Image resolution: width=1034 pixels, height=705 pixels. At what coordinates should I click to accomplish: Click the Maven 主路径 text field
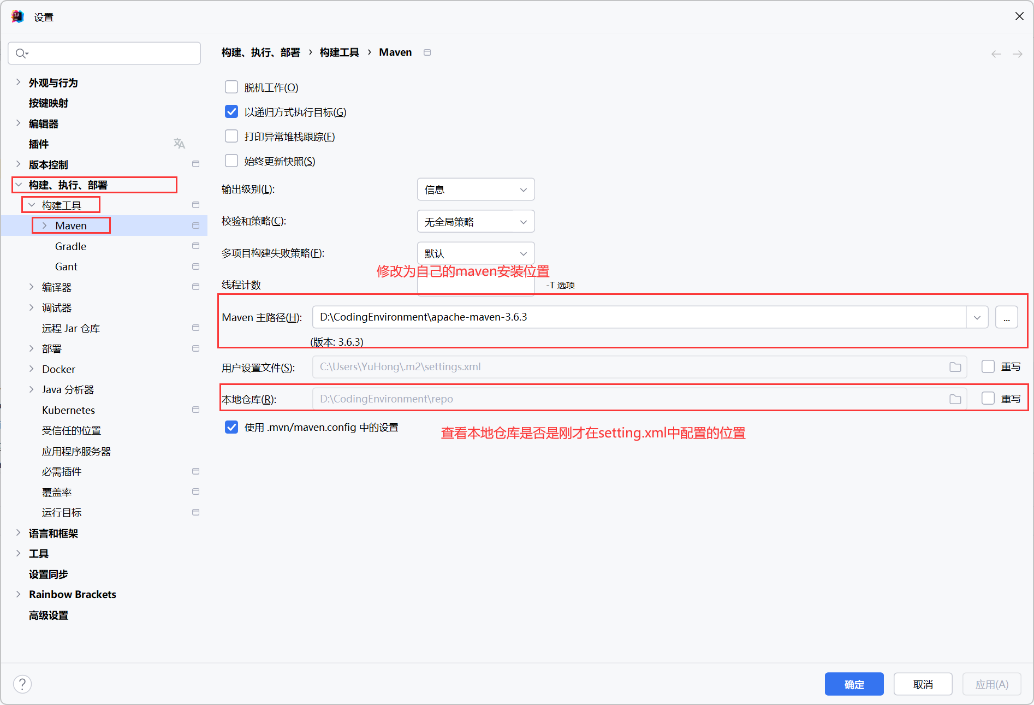click(x=639, y=317)
